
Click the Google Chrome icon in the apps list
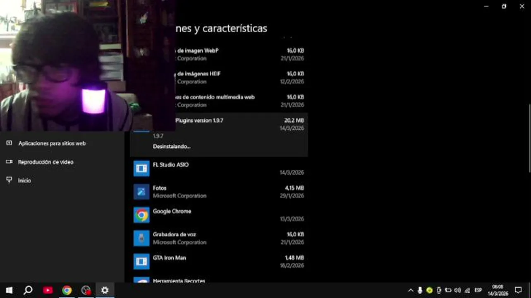(x=141, y=215)
